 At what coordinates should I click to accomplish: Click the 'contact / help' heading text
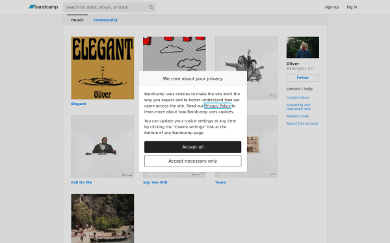pos(299,89)
